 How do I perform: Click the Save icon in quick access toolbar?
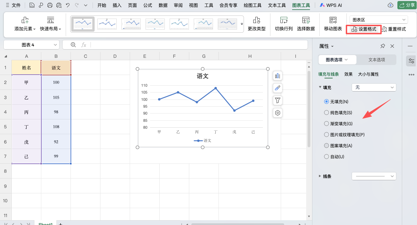(32, 5)
